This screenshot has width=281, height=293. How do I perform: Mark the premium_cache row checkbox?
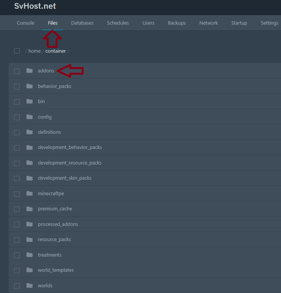click(17, 209)
